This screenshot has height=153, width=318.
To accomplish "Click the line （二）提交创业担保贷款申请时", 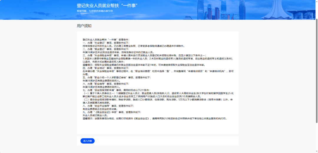I will (158, 100).
